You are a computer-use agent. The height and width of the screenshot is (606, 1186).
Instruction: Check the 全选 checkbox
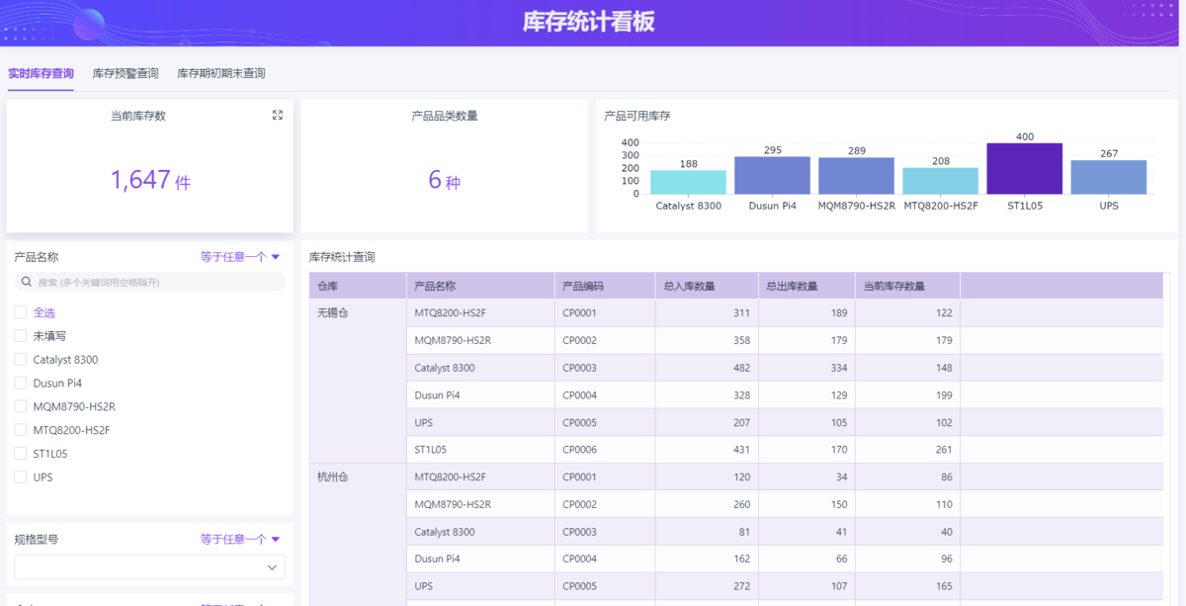tap(21, 312)
